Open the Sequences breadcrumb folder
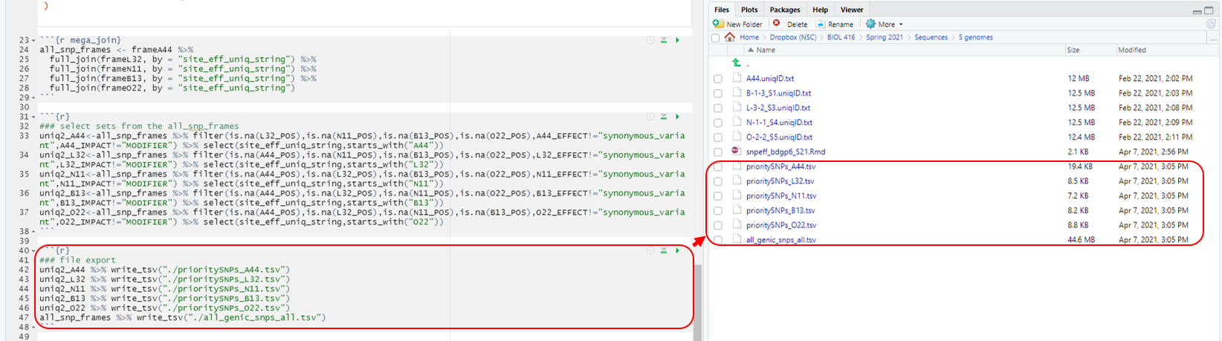This screenshot has width=1222, height=341. [931, 37]
